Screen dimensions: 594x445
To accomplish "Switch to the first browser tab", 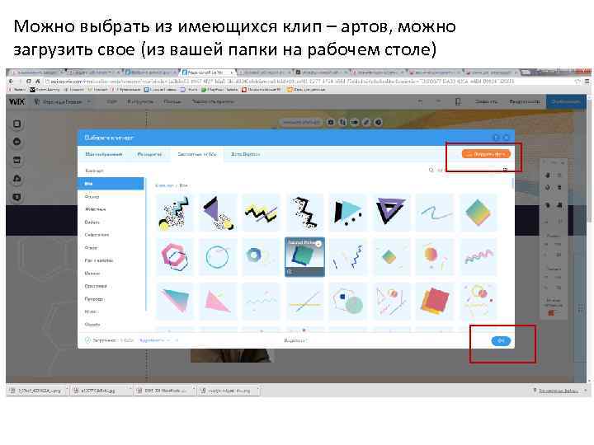I will coord(36,72).
